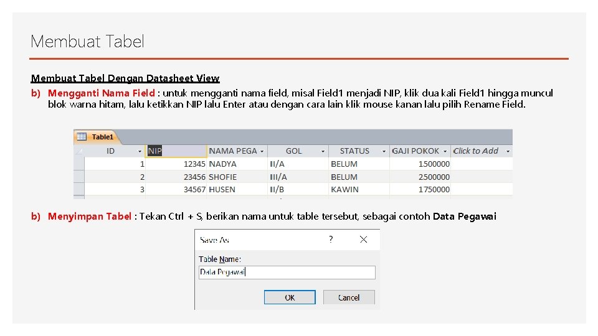Open Save As dialog help question mark
The width and height of the screenshot is (598, 336).
(x=331, y=239)
